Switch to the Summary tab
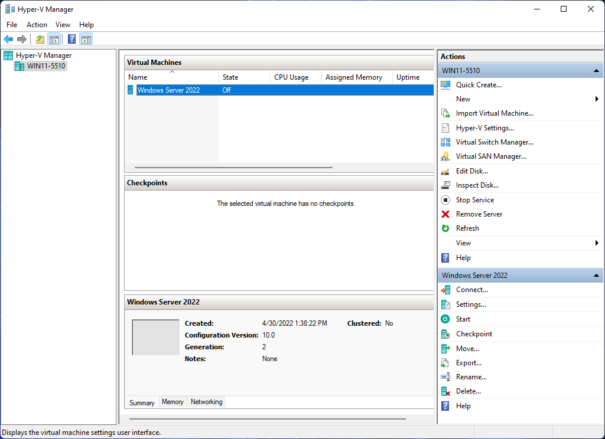The image size is (605, 439). 142,403
